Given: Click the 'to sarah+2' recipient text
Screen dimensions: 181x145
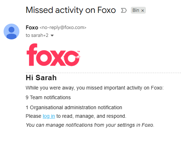Looking at the screenshot, I should [x=37, y=35].
